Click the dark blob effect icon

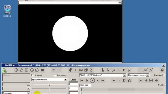coord(70,70)
